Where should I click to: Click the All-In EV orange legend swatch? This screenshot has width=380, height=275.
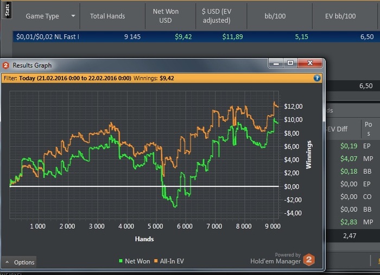click(156, 261)
